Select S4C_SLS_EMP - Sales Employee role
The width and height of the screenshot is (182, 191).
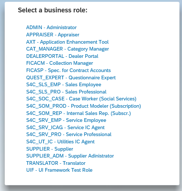tap(64, 84)
